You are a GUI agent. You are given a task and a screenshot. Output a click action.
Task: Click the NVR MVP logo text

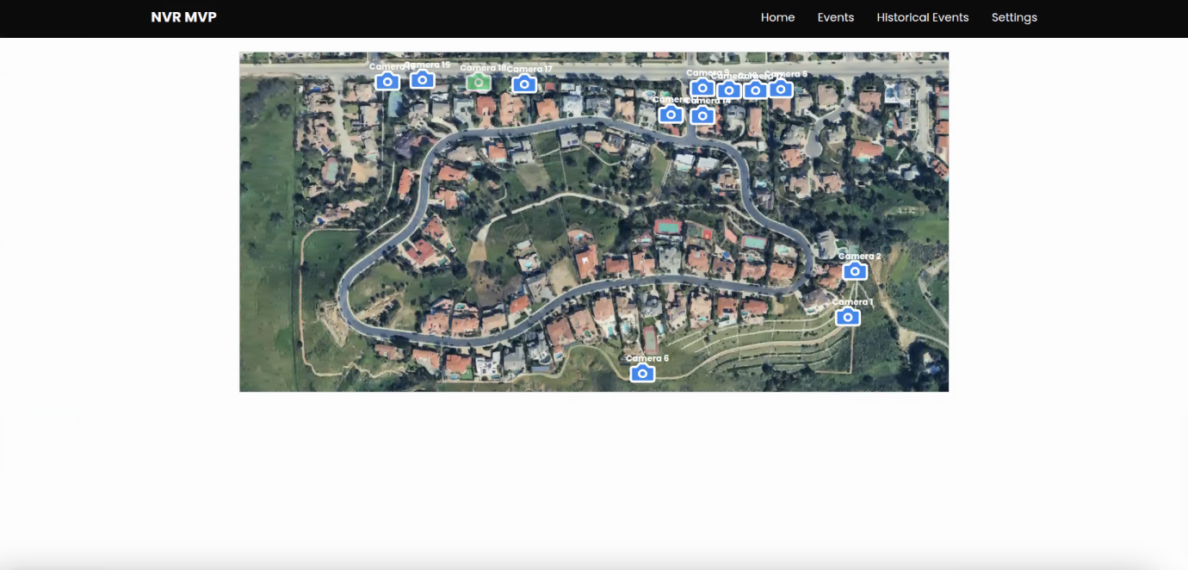click(183, 17)
